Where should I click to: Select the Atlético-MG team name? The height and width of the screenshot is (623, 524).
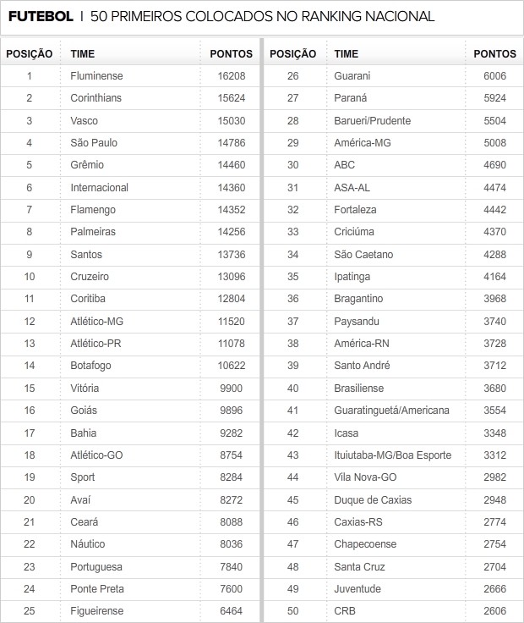point(97,322)
